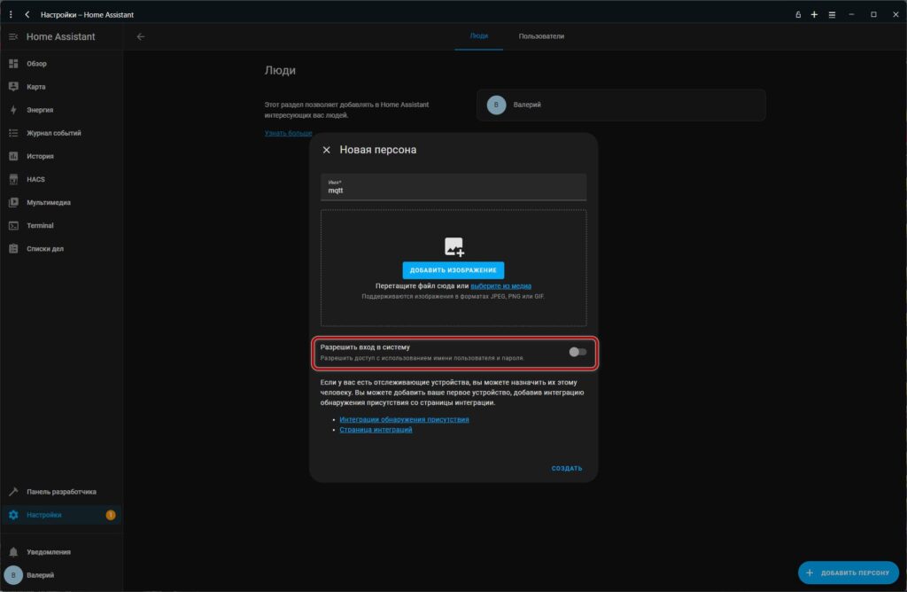Viewport: 907px width, 592px height.
Task: Click the Имя input field
Action: click(x=453, y=189)
